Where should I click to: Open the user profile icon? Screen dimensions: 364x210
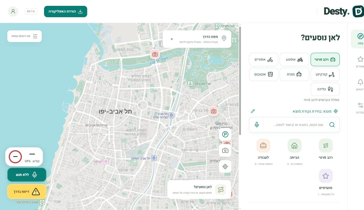click(13, 11)
